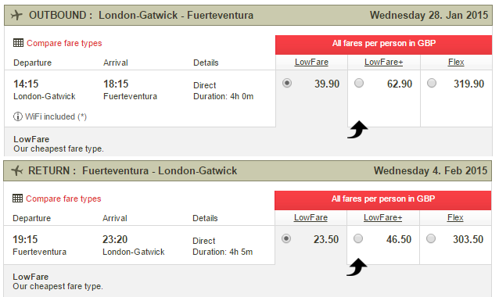Click the WiFi included info icon
Viewport: 499px width, 297px height.
click(18, 116)
